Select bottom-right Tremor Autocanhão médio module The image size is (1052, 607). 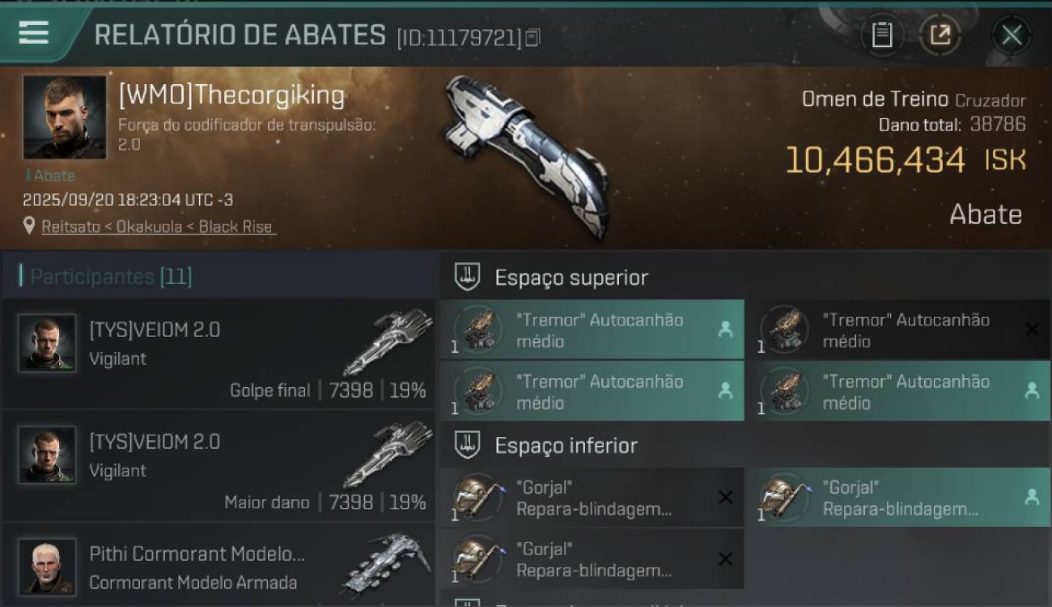pyautogui.click(x=898, y=391)
